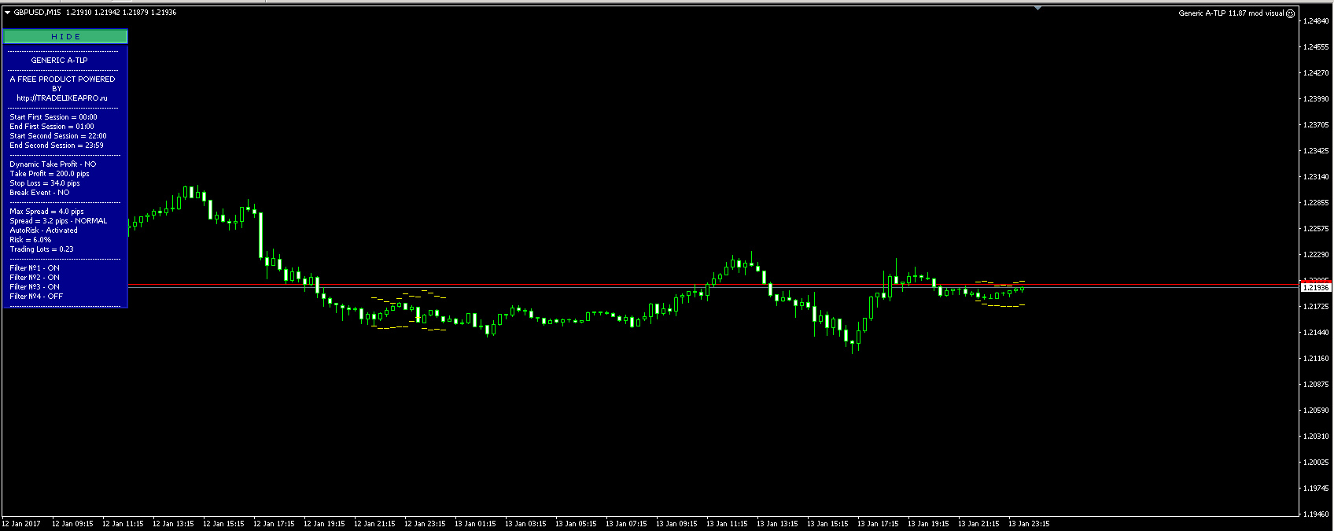Click the '13 Jan 23:15' time axis label
Screen dimensions: 1334x531
coord(1029,524)
